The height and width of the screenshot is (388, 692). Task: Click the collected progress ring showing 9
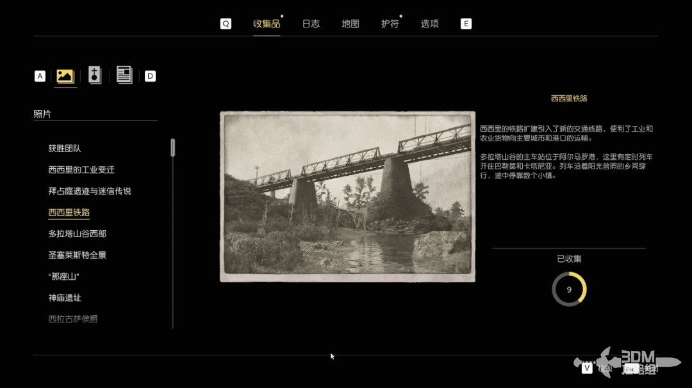click(x=569, y=290)
